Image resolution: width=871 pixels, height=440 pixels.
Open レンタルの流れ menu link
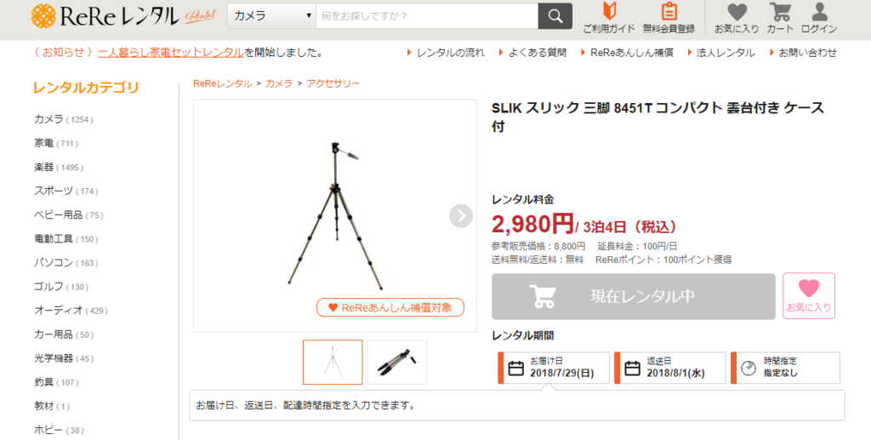tap(446, 53)
